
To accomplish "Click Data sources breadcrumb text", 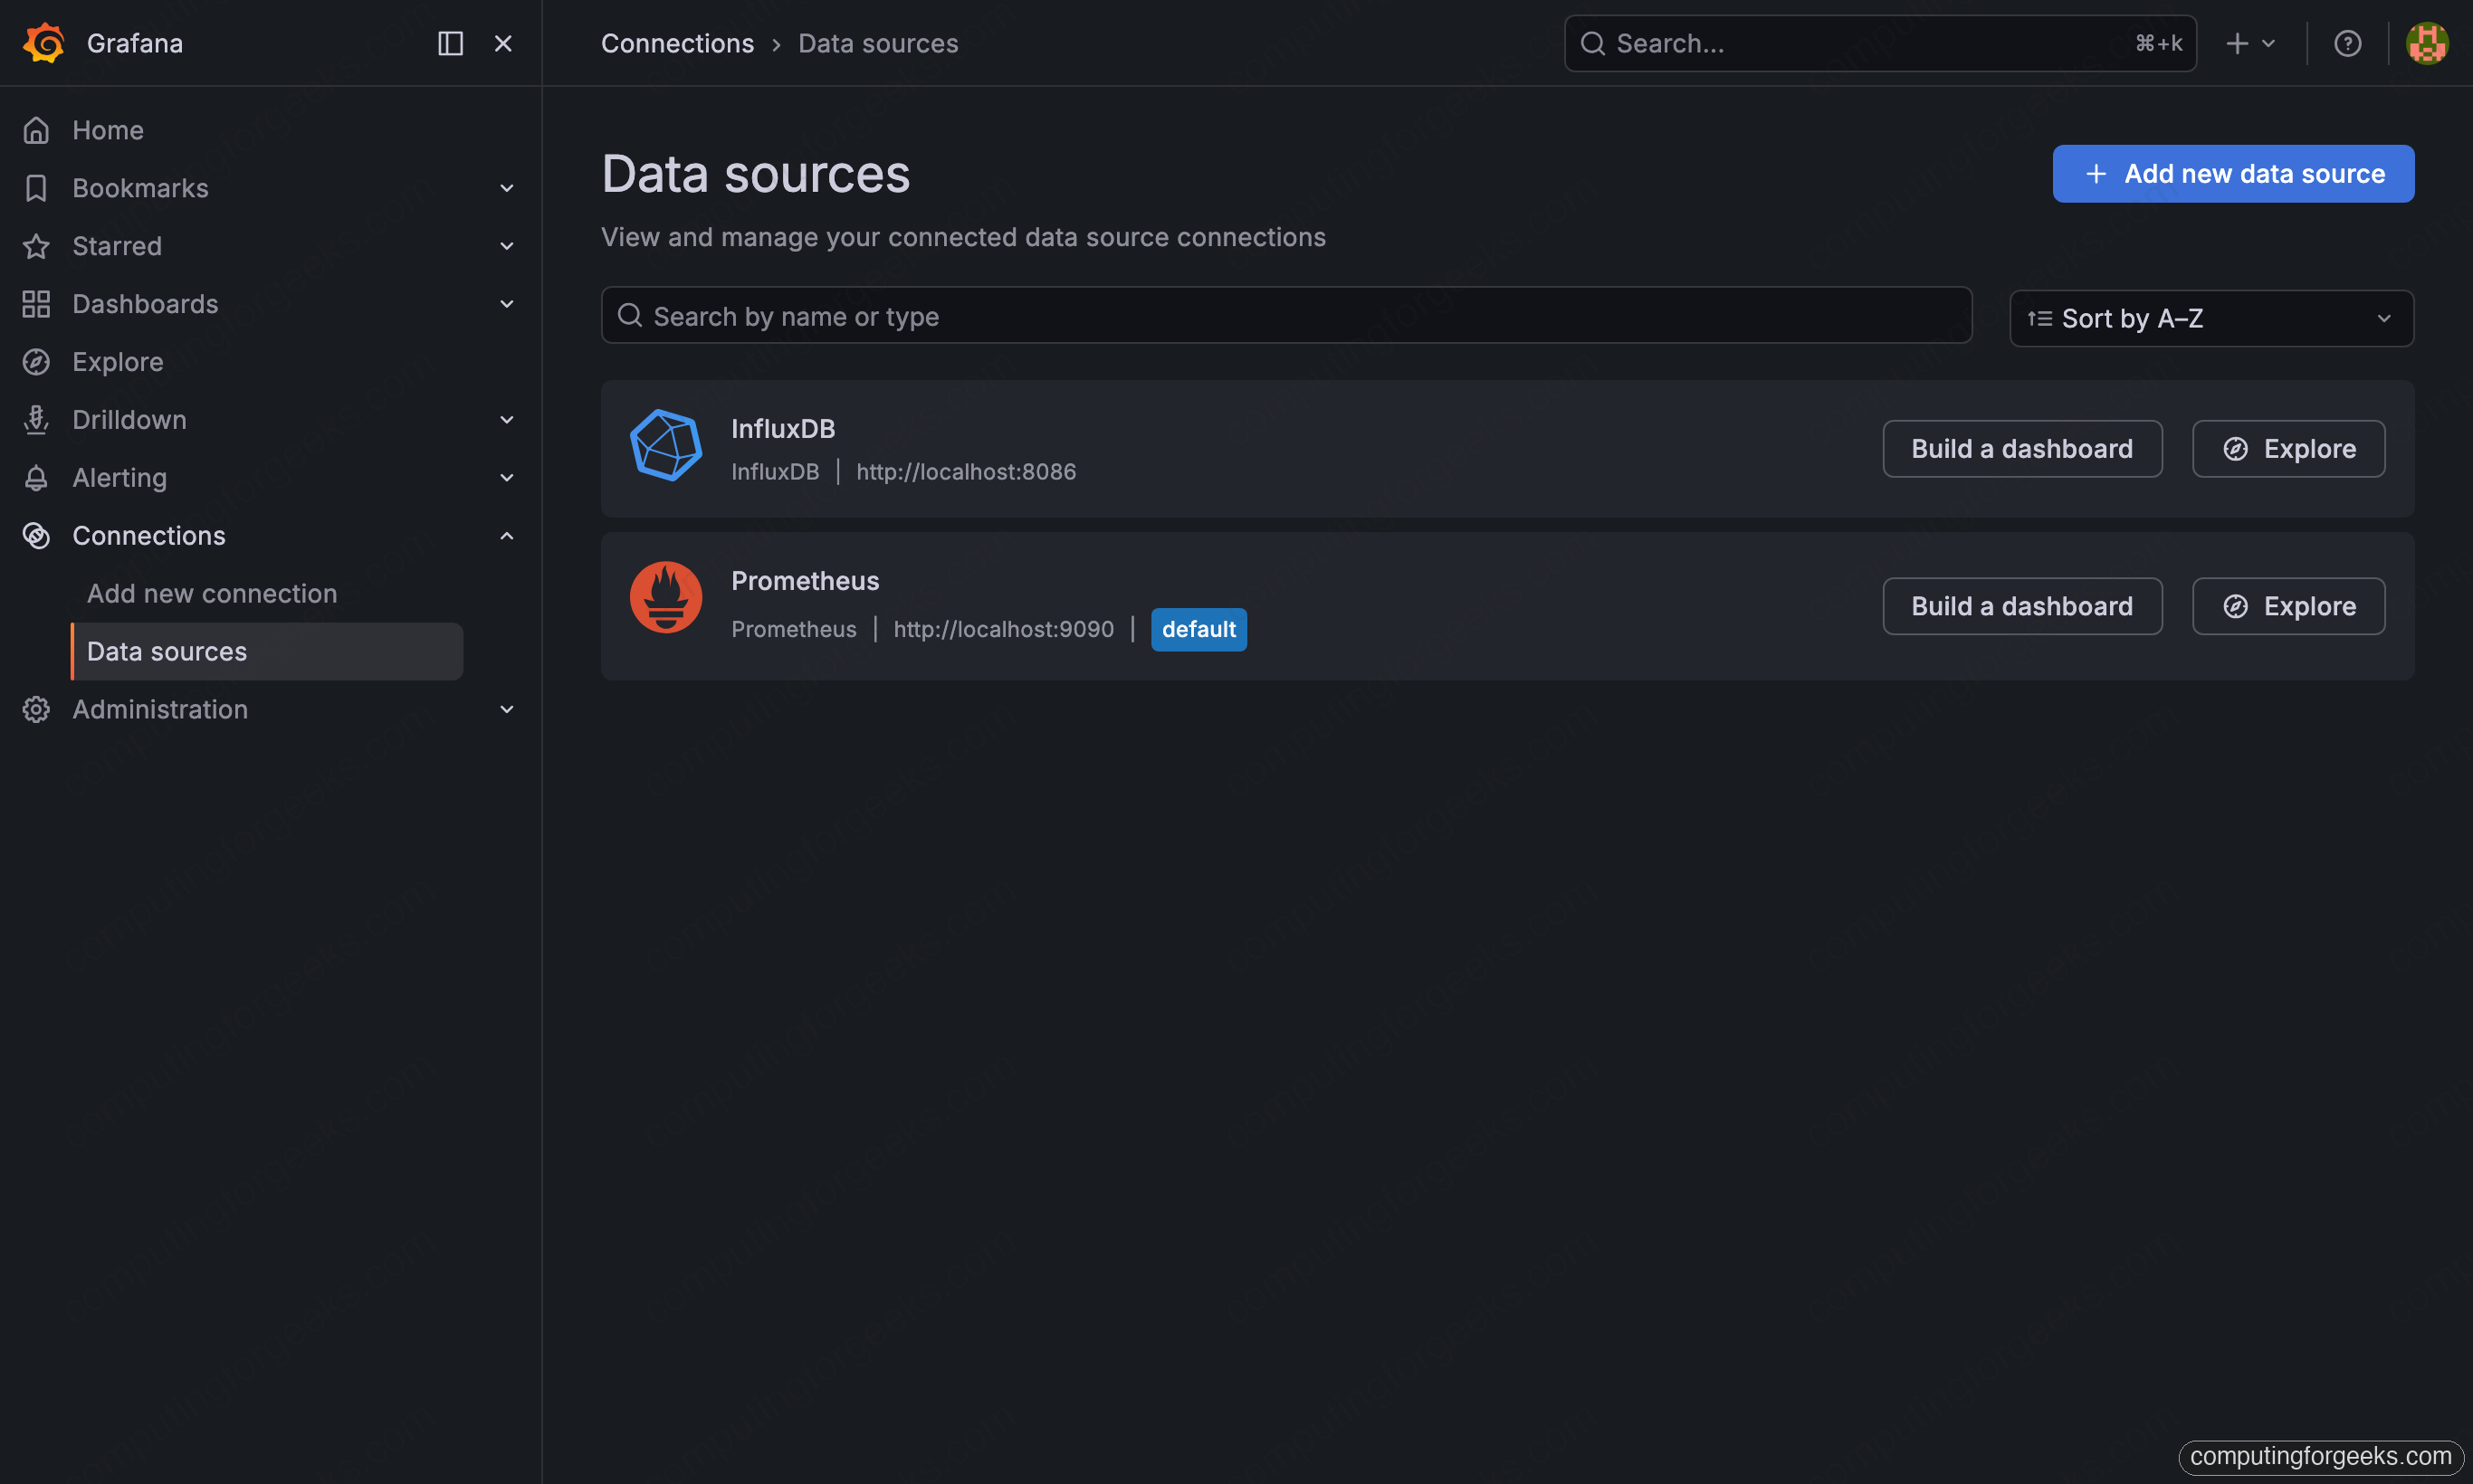I will tap(878, 43).
